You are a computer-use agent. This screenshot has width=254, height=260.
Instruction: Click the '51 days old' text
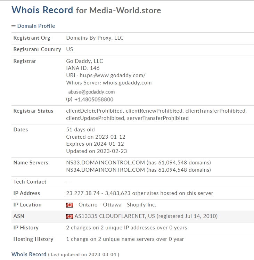click(80, 130)
